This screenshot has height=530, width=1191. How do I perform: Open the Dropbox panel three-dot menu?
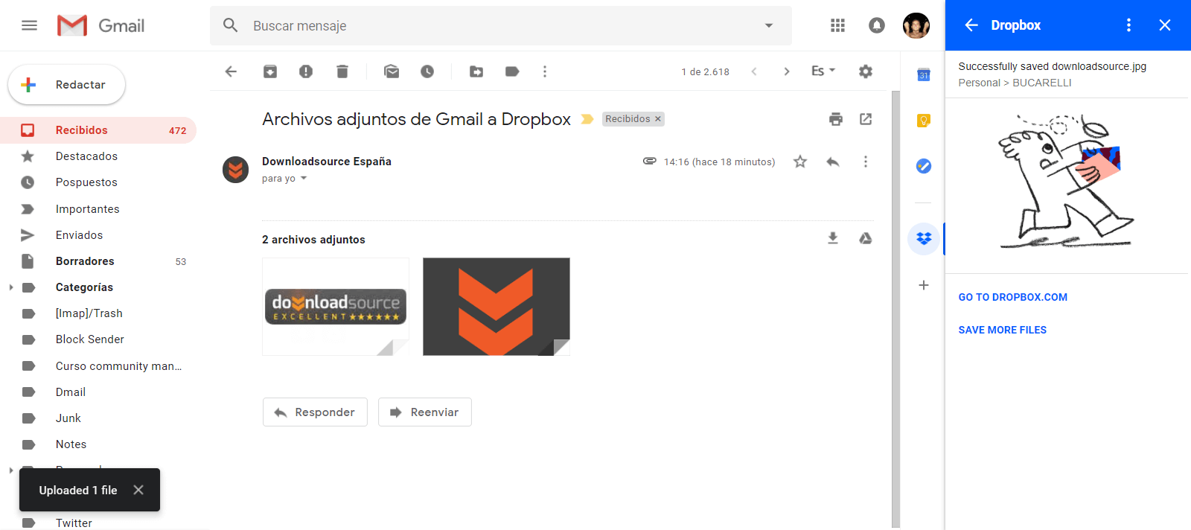(x=1128, y=25)
